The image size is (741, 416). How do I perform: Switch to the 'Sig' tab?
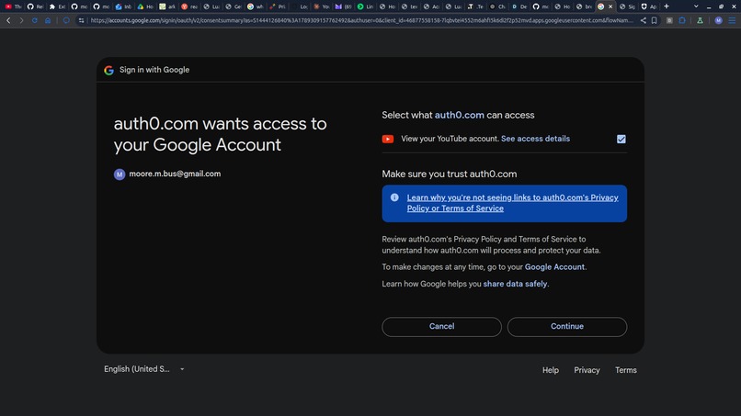pyautogui.click(x=628, y=6)
